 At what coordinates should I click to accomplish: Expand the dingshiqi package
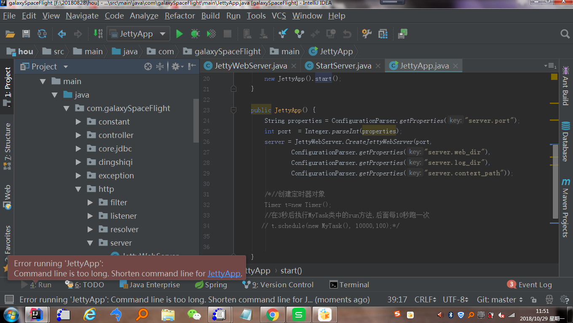click(78, 162)
